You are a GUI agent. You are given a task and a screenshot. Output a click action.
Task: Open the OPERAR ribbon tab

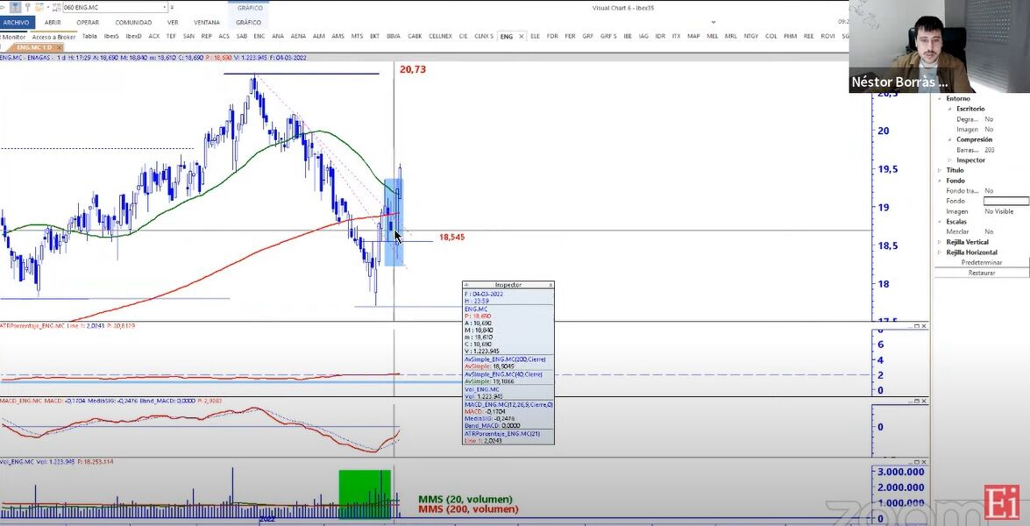tap(88, 22)
